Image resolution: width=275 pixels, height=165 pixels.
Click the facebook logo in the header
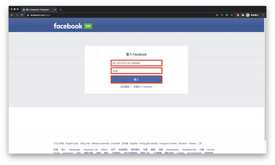(x=68, y=26)
